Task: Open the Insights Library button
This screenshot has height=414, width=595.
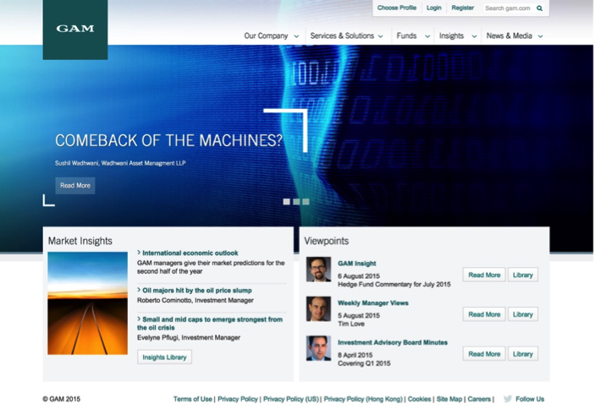Action: (x=164, y=357)
